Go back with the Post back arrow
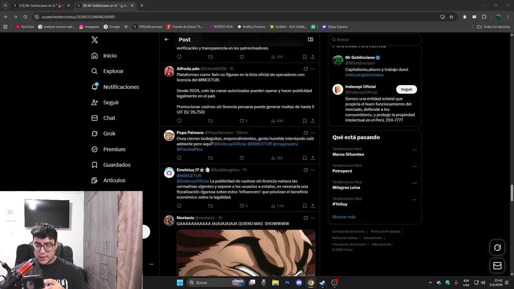This screenshot has height=289, width=514. (x=167, y=39)
